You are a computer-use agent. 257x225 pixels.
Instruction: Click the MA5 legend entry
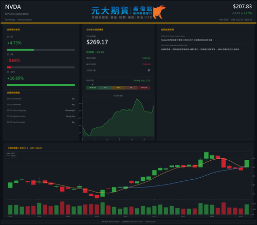(x=11, y=154)
